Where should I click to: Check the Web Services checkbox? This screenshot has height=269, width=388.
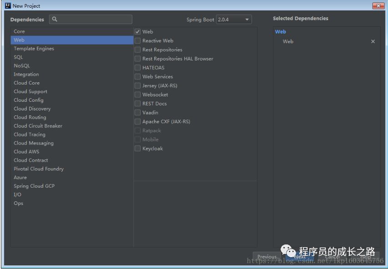point(137,77)
